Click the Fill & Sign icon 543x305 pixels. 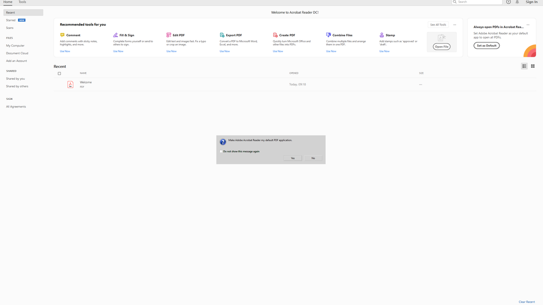(115, 35)
